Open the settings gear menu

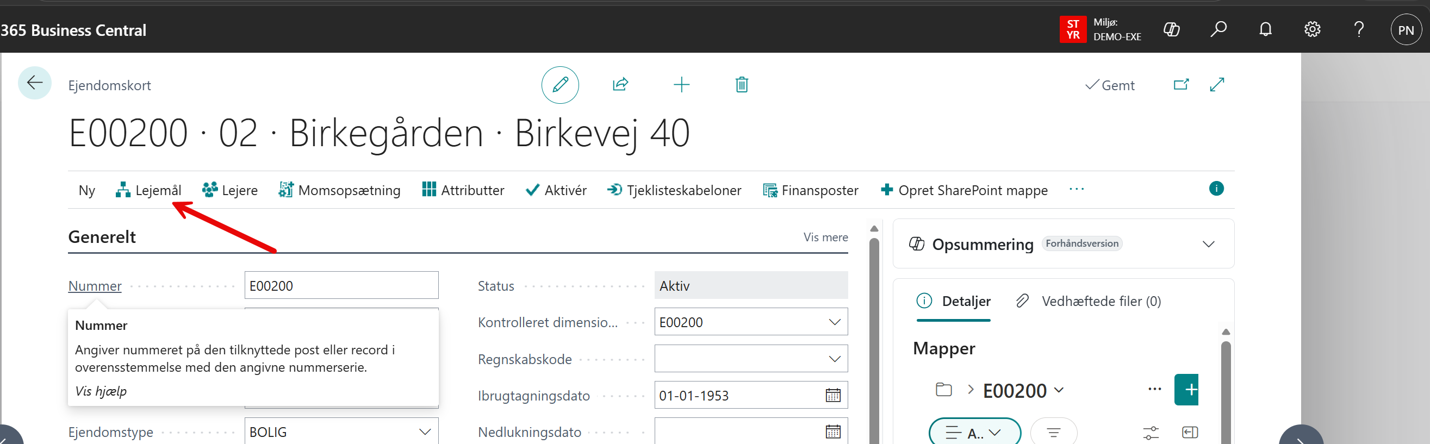(1312, 29)
